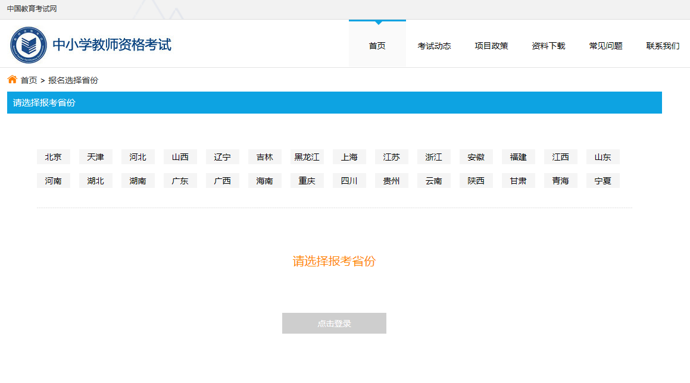Click 报名选择省份 breadcrumb text
The width and height of the screenshot is (690, 383).
point(73,80)
